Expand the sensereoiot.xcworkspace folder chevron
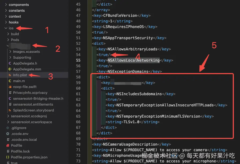 click(8, 122)
